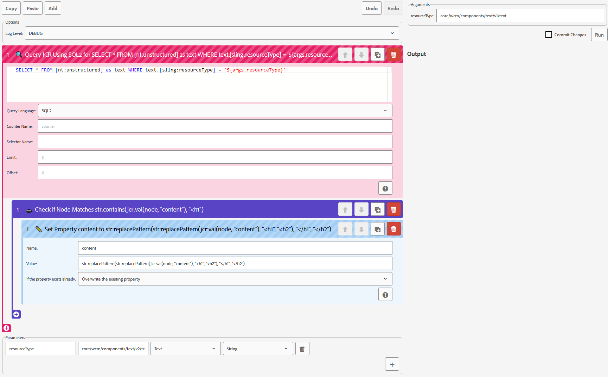Delete the Check if Node Matches action
The image size is (608, 377).
[393, 209]
